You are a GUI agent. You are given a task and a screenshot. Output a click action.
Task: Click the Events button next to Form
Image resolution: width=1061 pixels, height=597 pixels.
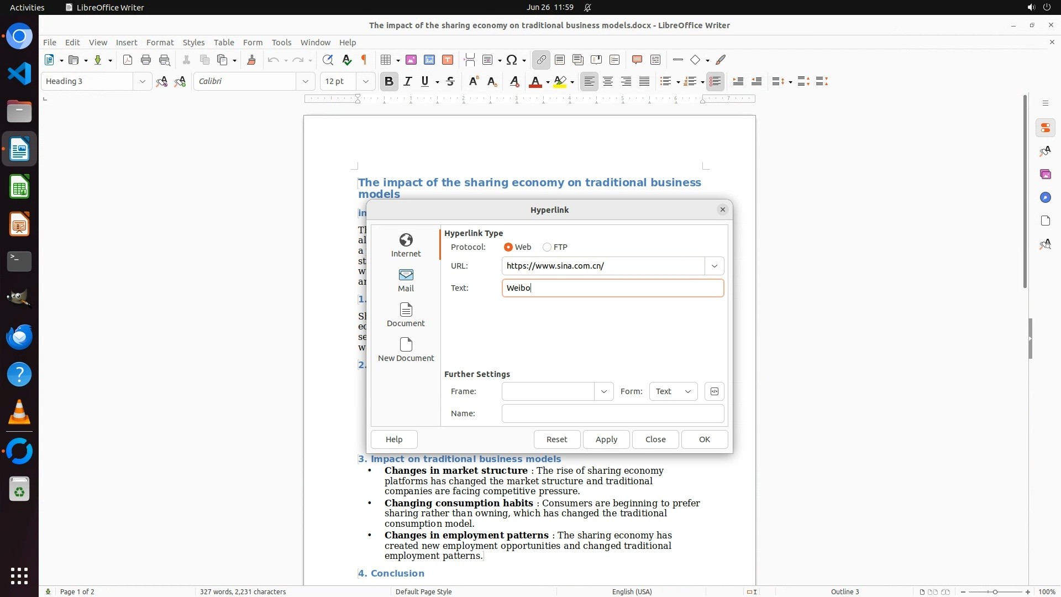pos(714,391)
